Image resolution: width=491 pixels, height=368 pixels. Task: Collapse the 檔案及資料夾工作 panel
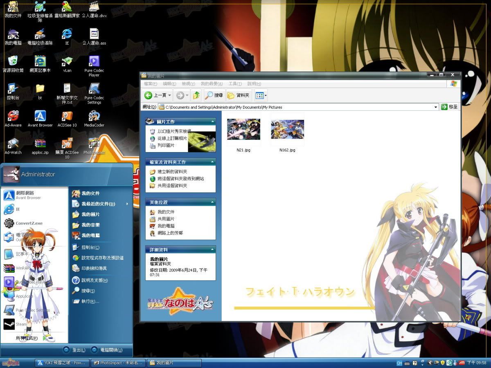(213, 162)
